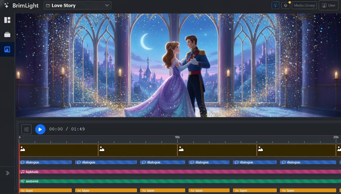The width and height of the screenshot is (341, 194).
Task: Click the Aa icon on the first layer clip
Action: click(x=22, y=190)
